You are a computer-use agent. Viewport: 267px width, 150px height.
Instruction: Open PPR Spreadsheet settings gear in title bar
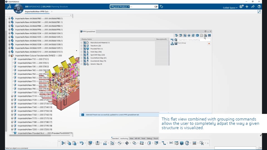pos(205,31)
